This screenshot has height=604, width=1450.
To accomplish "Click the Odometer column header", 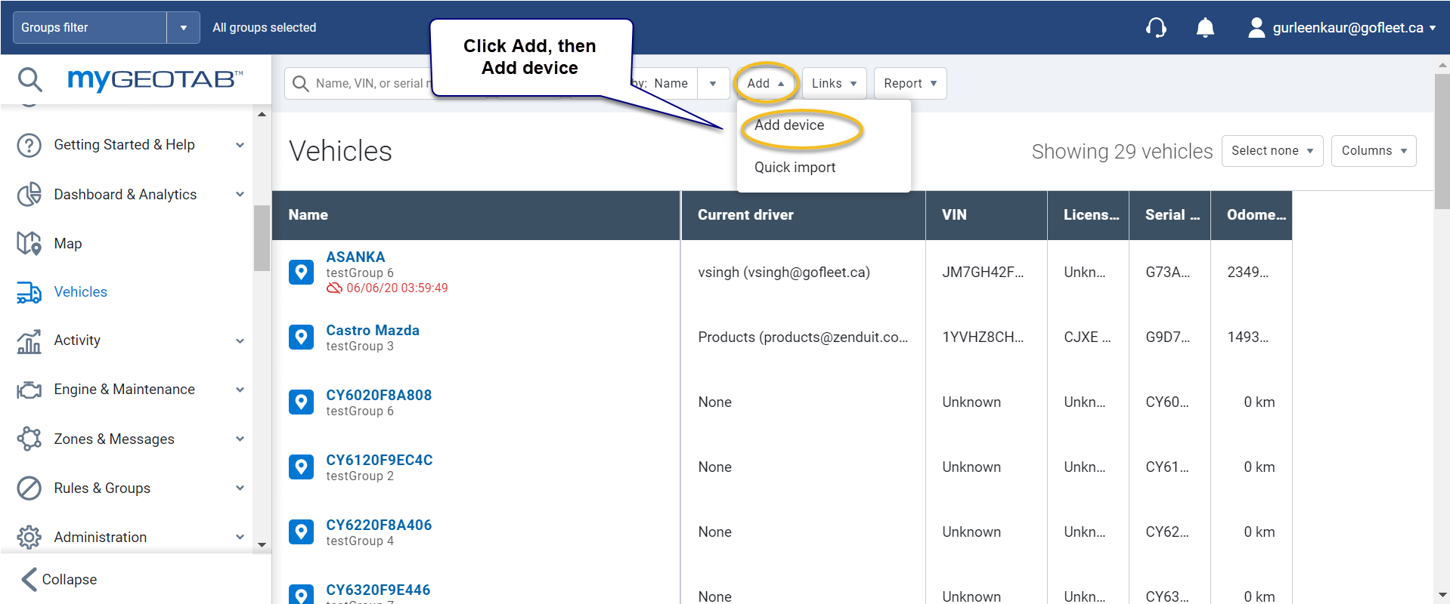I will pos(1252,215).
